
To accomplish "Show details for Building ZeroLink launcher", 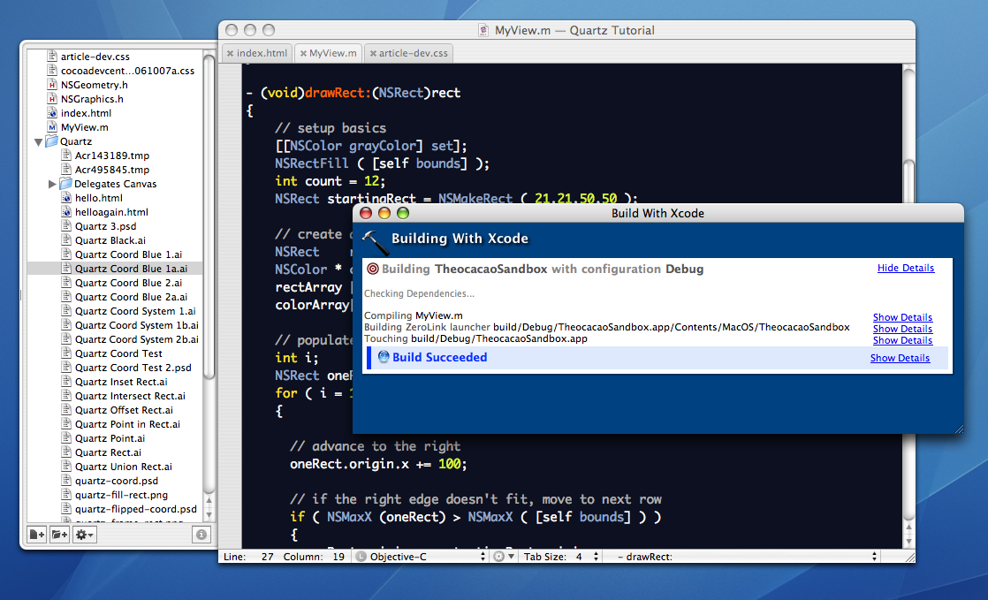I will pyautogui.click(x=902, y=329).
